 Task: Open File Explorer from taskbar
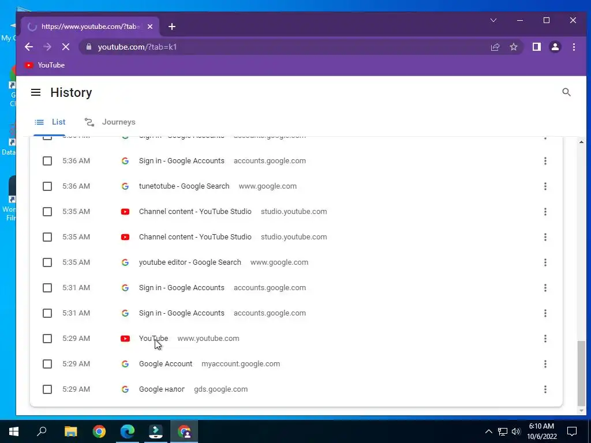70,431
